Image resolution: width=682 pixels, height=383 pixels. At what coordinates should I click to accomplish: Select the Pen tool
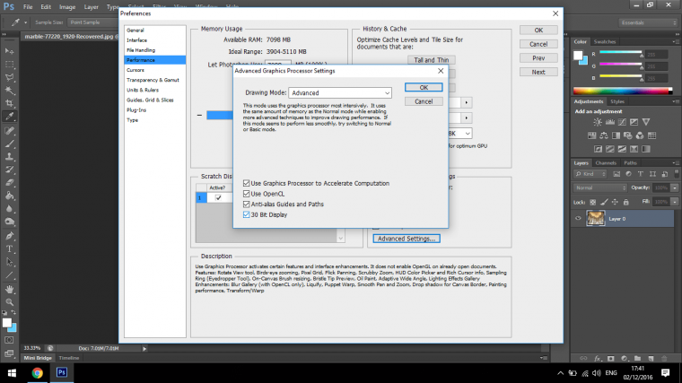(x=9, y=236)
